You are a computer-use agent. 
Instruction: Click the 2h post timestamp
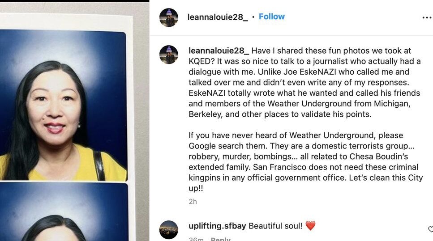(193, 202)
